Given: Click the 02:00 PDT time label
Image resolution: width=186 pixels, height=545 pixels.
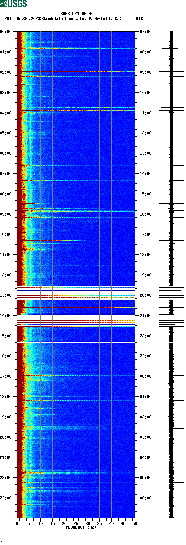Looking at the screenshot, I should pyautogui.click(x=6, y=72).
